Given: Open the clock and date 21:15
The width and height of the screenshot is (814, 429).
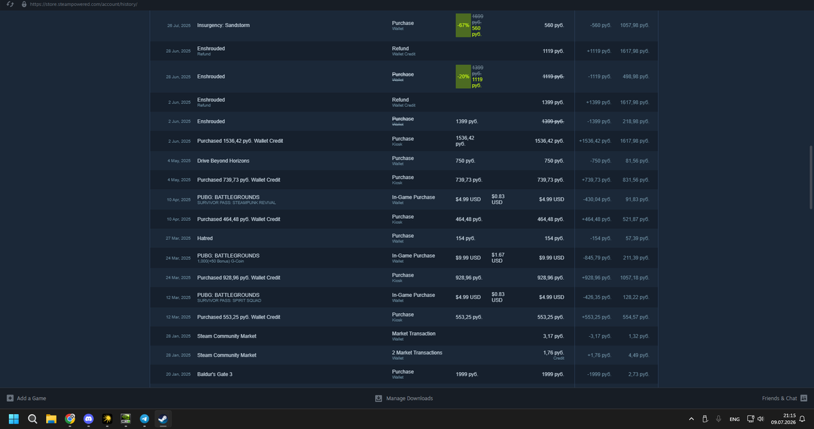Looking at the screenshot, I should point(784,418).
